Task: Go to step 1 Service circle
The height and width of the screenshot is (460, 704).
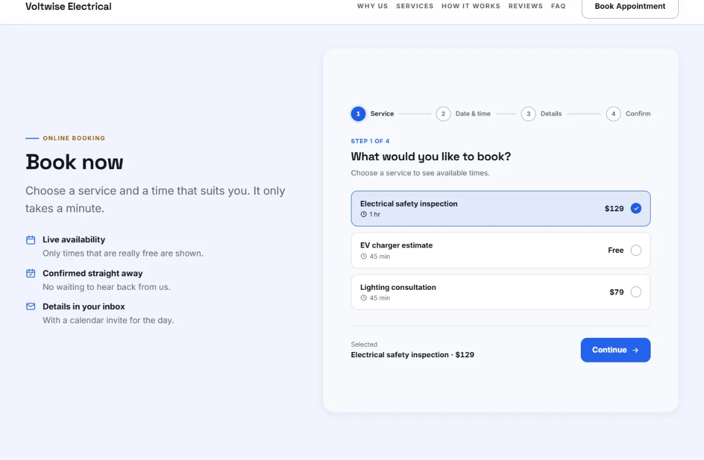Action: 358,114
